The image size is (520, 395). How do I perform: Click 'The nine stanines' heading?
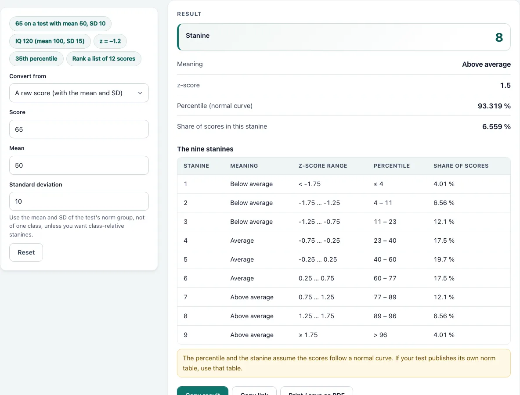(205, 149)
